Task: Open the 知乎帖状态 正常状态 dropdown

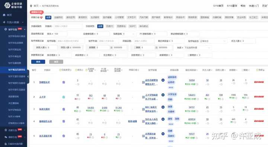Action: point(213,41)
